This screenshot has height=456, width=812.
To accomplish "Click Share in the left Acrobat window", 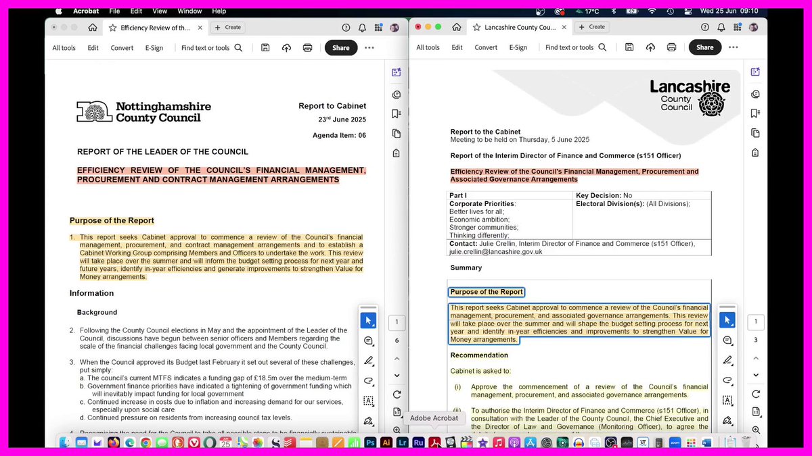I will pos(341,47).
